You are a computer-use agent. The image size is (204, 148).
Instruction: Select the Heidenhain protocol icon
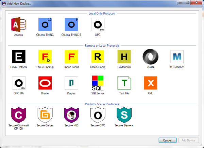(124, 57)
